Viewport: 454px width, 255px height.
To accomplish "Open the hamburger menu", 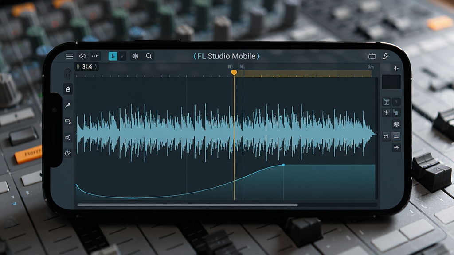I will coord(69,56).
